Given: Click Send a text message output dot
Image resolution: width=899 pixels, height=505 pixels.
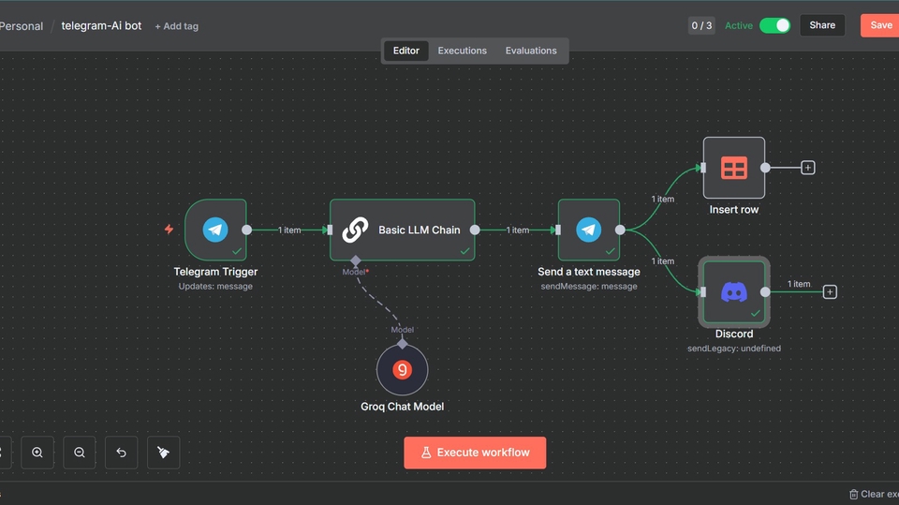Looking at the screenshot, I should pos(620,230).
